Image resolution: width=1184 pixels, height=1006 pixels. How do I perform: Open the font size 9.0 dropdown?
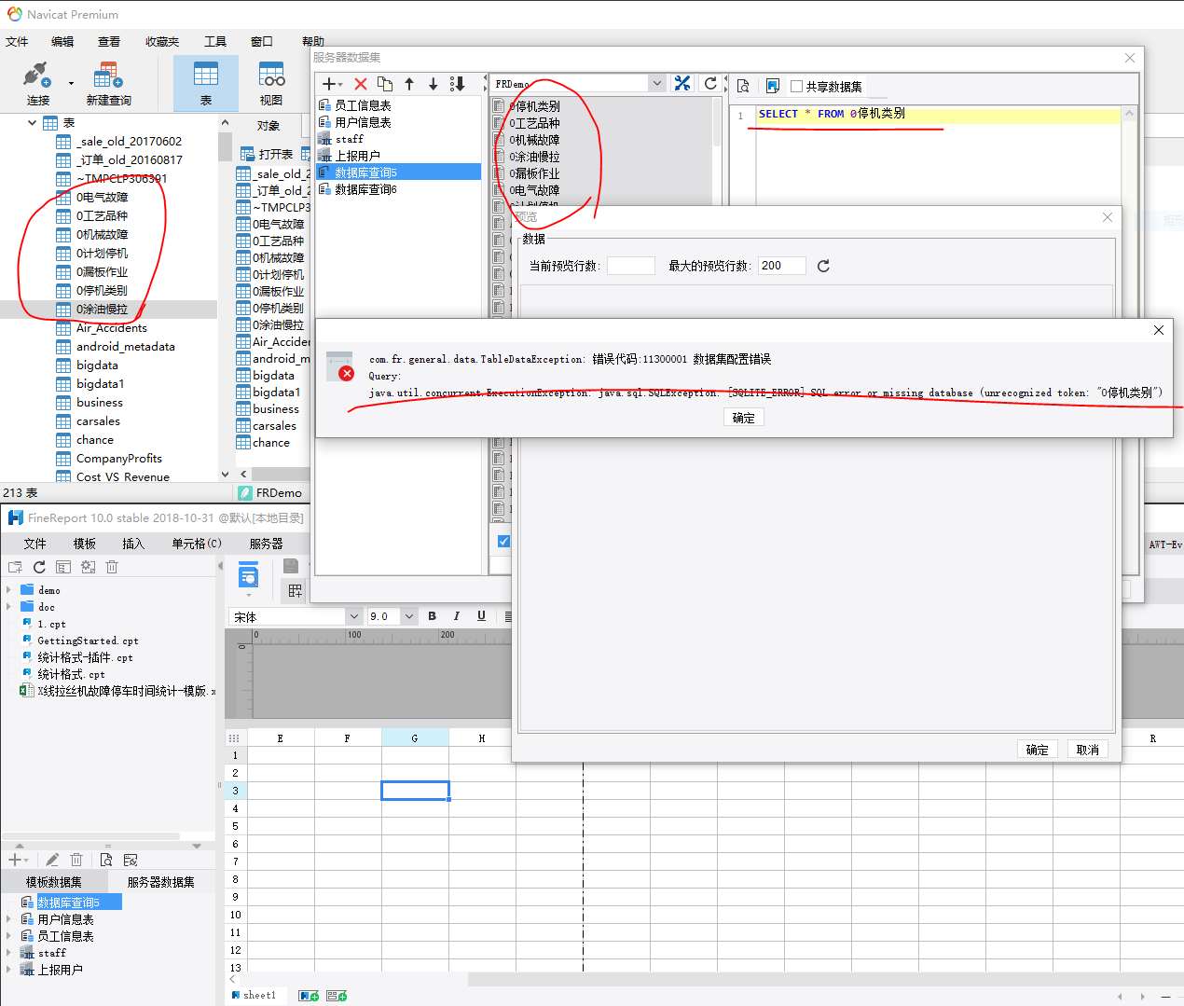(x=408, y=616)
